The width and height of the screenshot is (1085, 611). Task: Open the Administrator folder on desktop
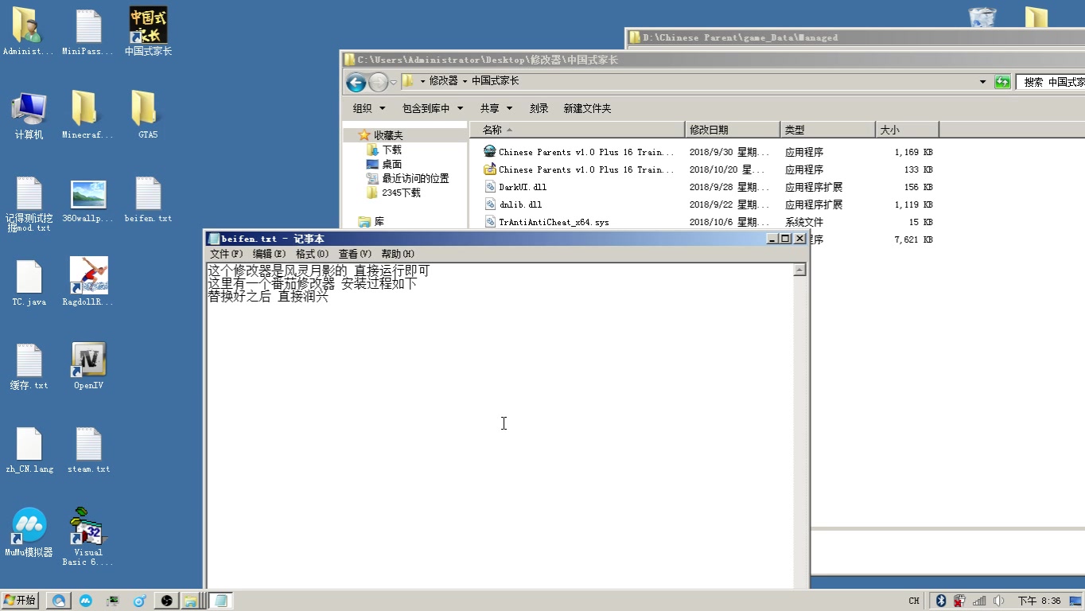coord(28,32)
